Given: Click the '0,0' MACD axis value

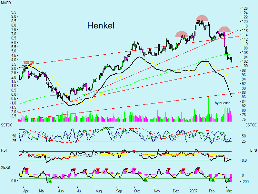Looking at the screenshot, I should point(14,94).
